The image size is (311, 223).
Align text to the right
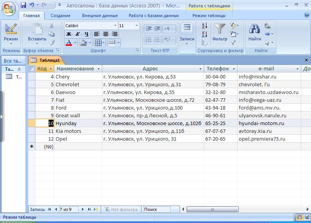tap(114, 34)
